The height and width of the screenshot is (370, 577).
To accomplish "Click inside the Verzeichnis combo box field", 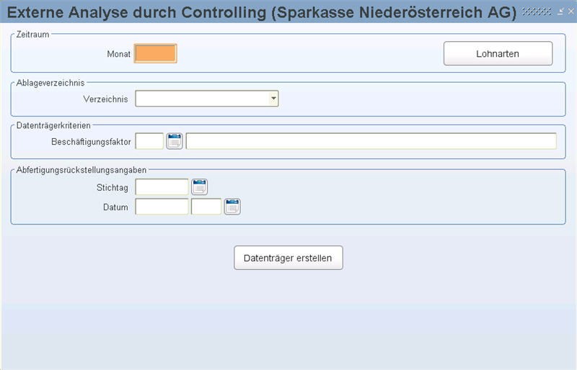I will tap(202, 99).
